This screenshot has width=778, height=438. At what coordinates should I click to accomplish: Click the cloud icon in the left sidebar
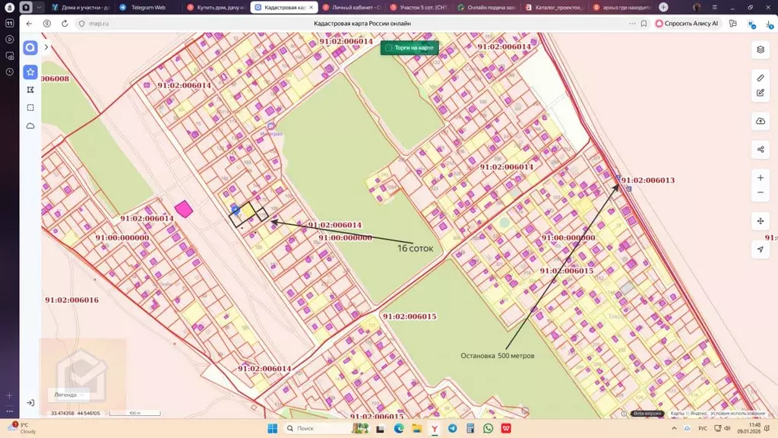pos(30,125)
